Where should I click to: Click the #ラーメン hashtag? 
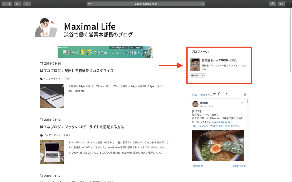tap(236, 126)
